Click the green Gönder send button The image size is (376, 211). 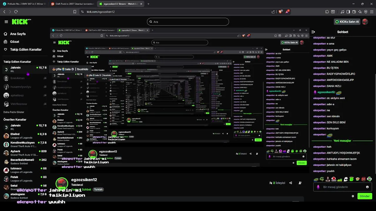point(365,196)
